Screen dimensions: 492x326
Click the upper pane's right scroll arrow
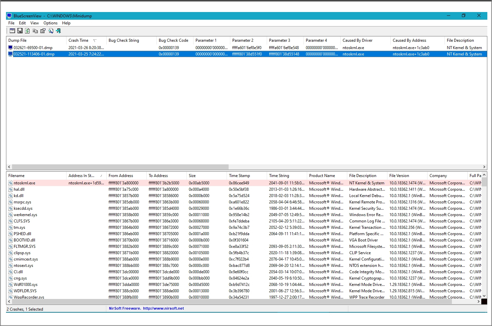click(x=484, y=167)
